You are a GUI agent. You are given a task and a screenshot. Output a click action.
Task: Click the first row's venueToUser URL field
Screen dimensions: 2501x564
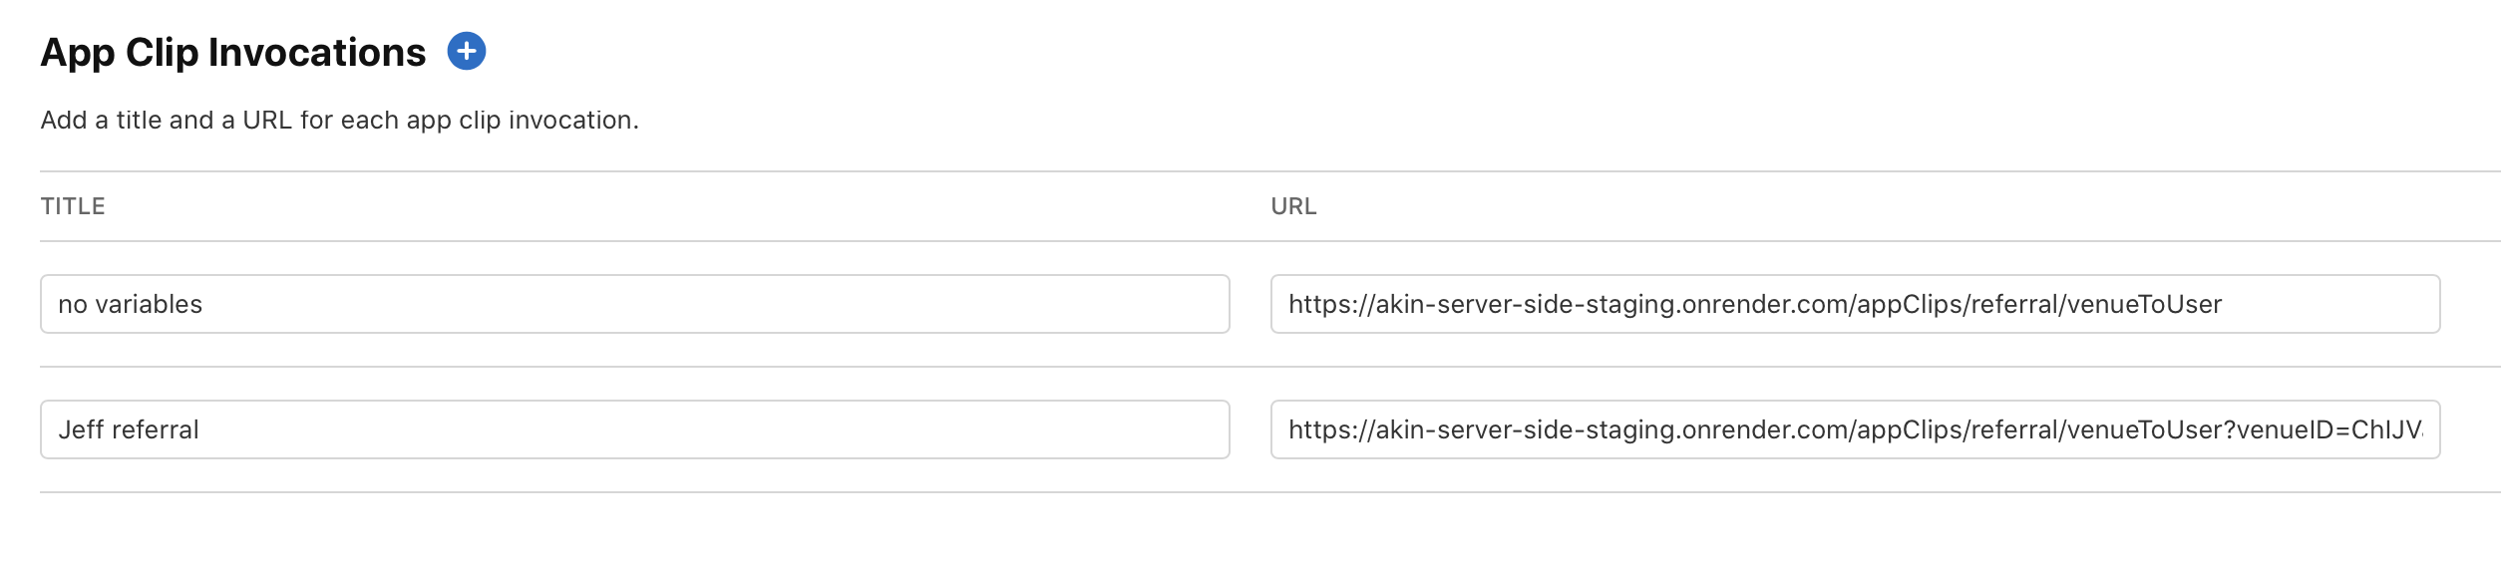1855,304
